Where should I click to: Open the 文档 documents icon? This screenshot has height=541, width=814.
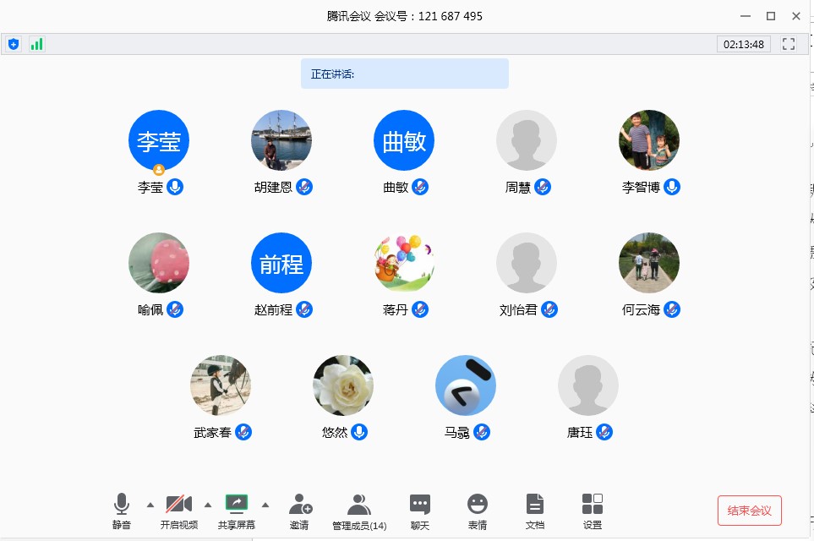[535, 511]
